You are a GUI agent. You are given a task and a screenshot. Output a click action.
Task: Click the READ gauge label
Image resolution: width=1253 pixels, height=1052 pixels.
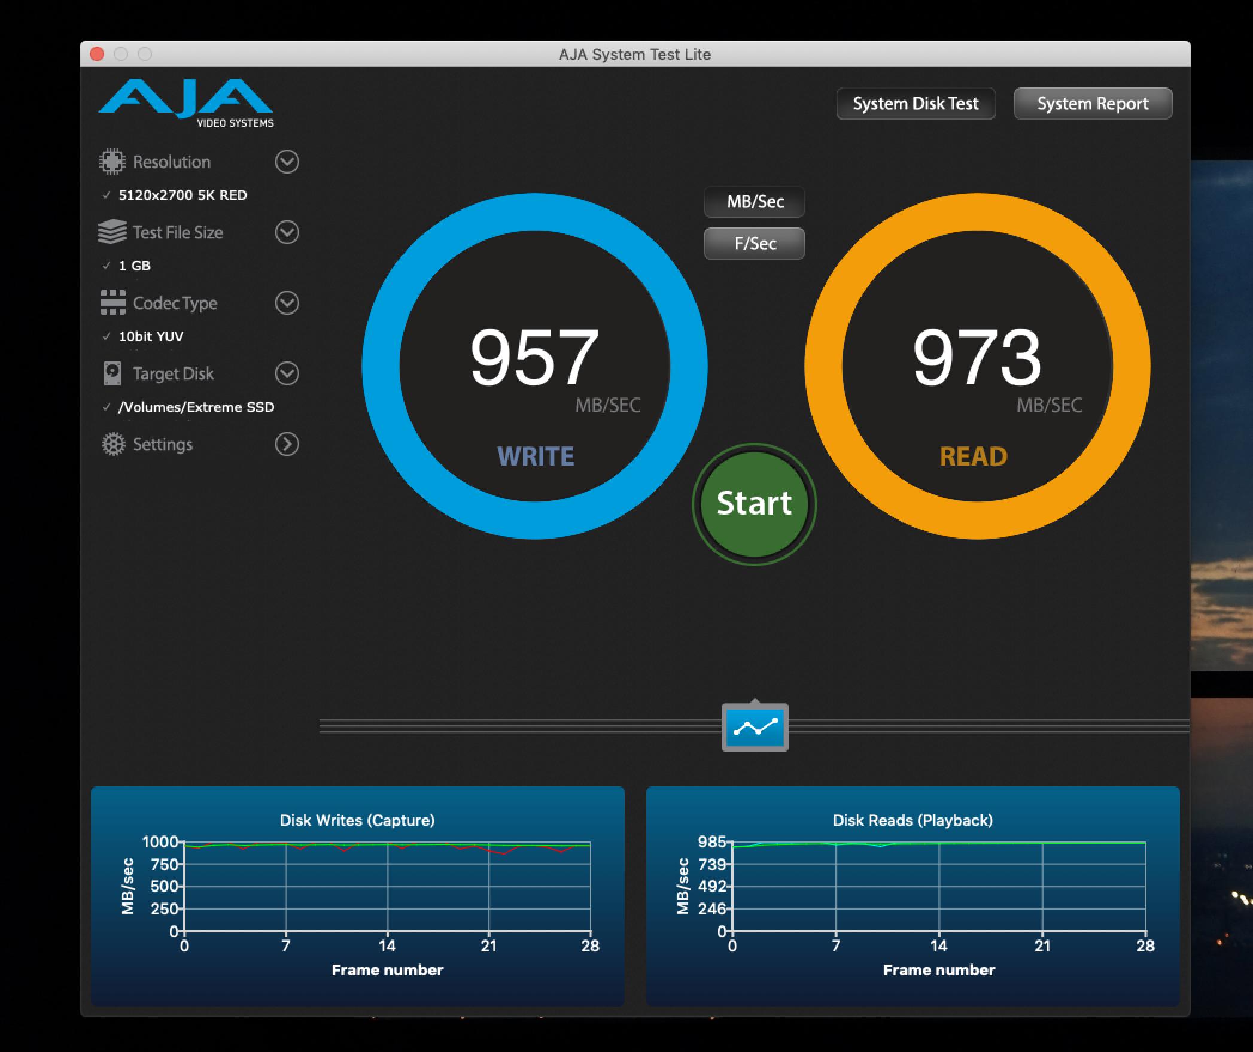tap(974, 456)
